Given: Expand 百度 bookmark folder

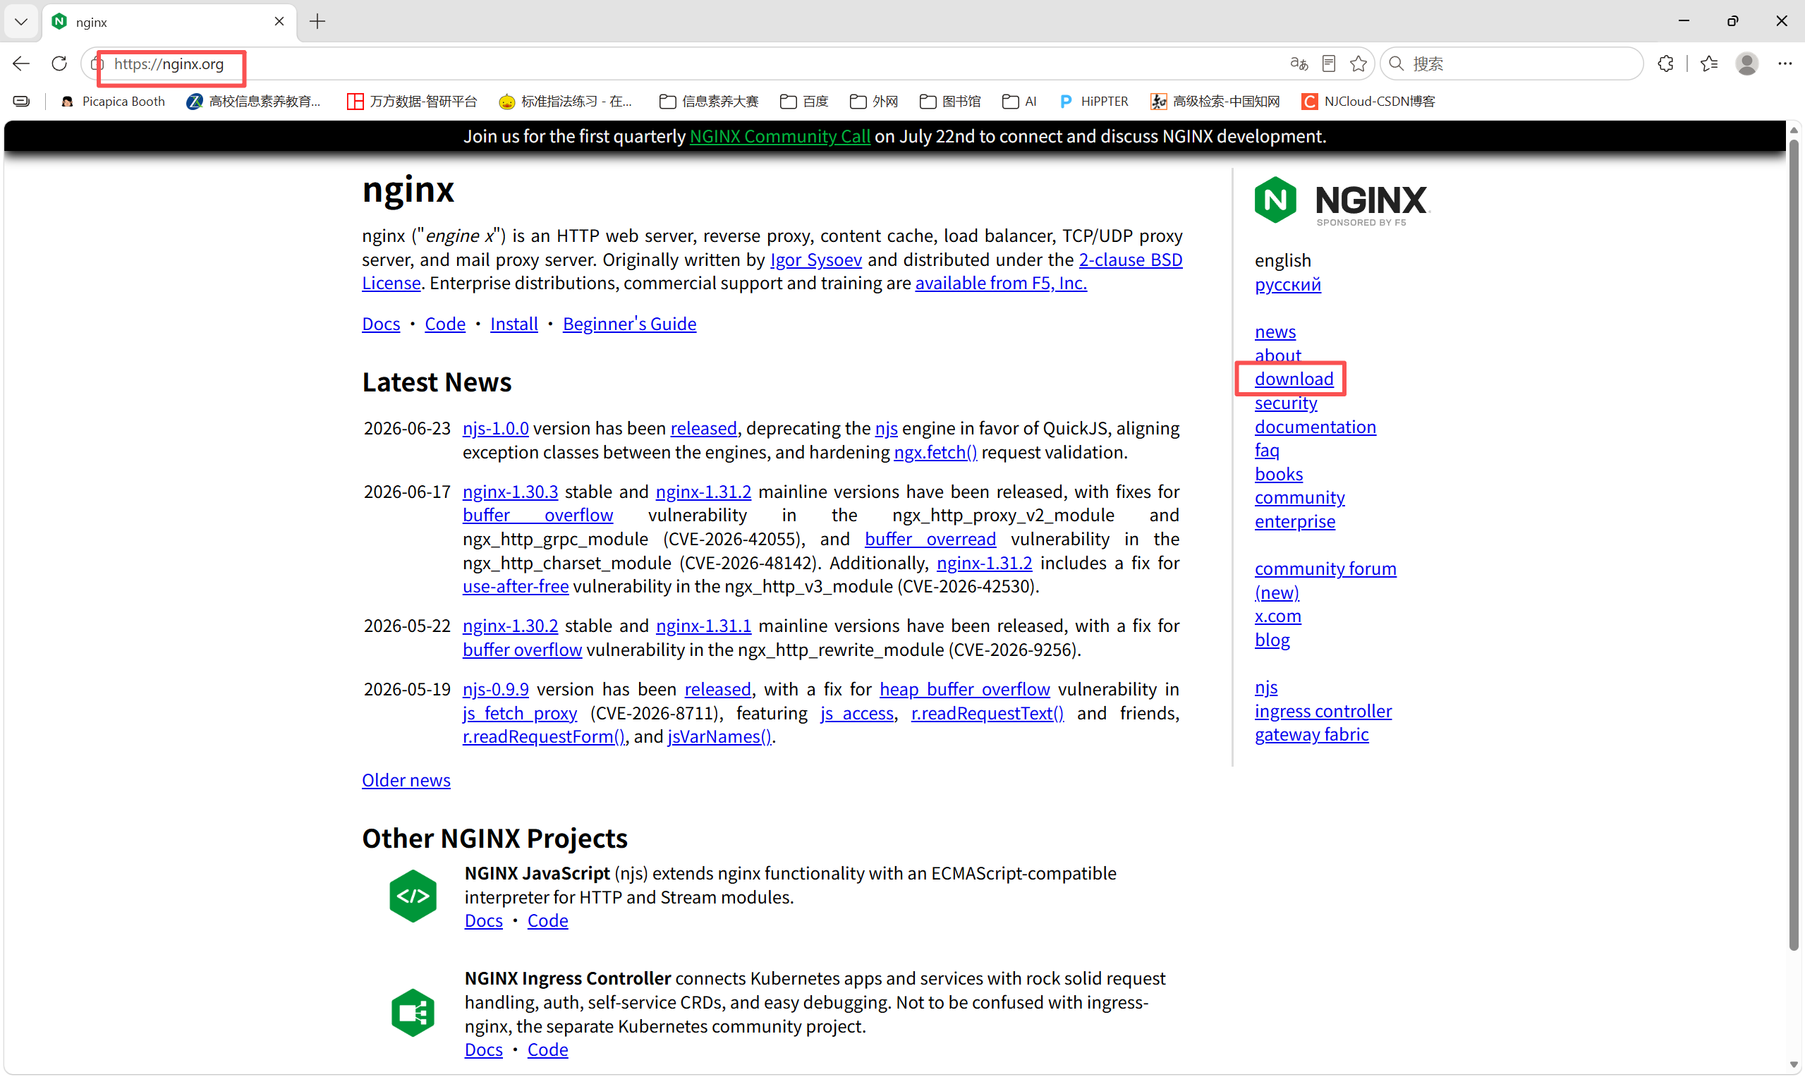Looking at the screenshot, I should pyautogui.click(x=804, y=102).
